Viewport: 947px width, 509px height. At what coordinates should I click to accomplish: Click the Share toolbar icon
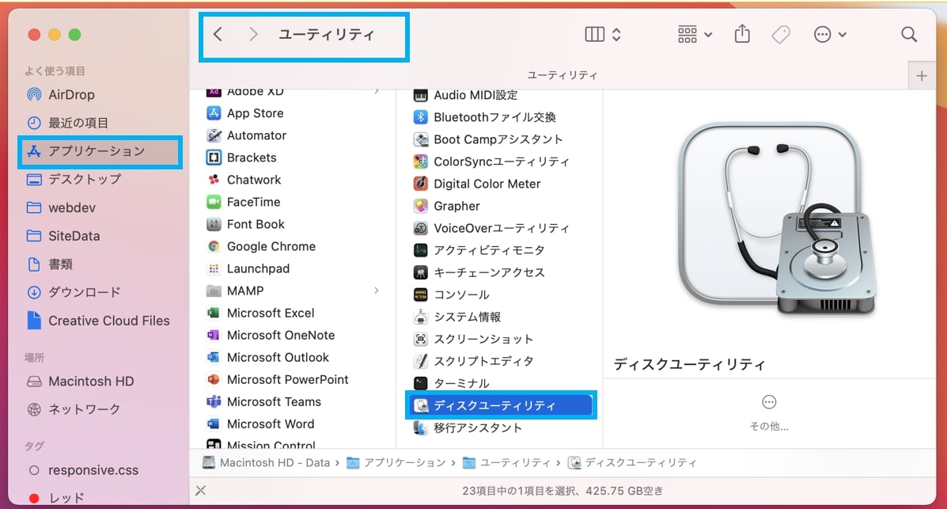point(742,35)
